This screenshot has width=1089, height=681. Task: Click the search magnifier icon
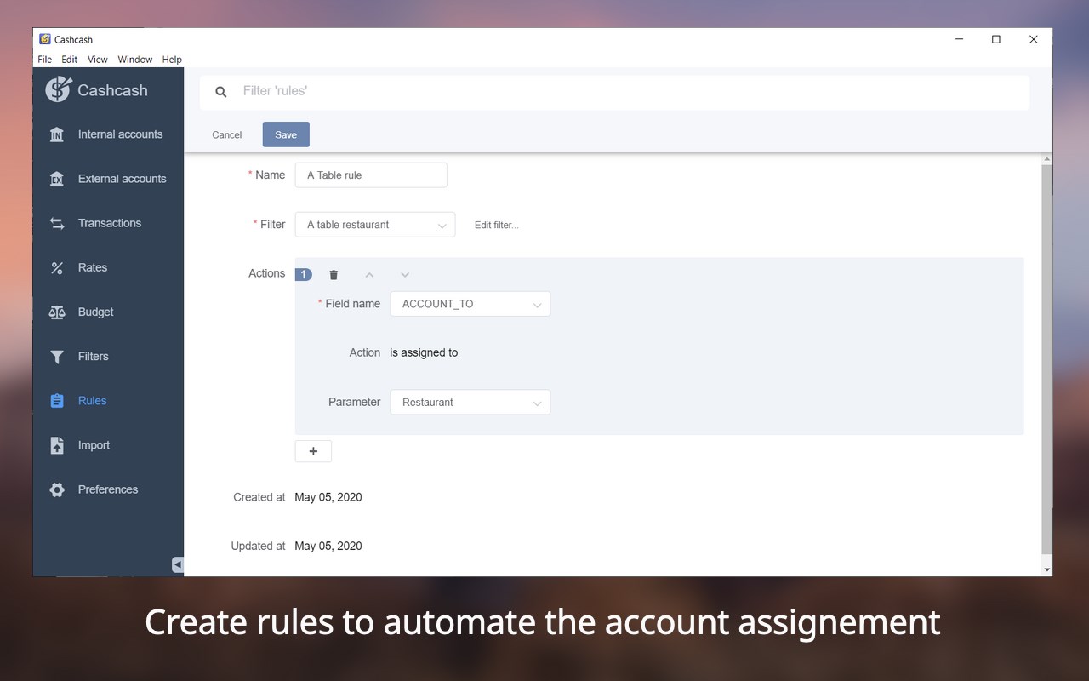(x=221, y=92)
